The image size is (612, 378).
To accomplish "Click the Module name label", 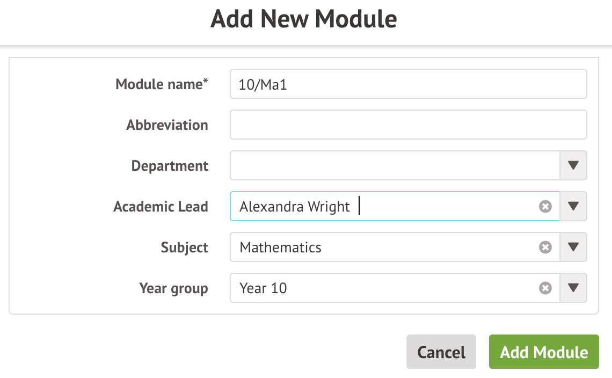I will [x=162, y=84].
